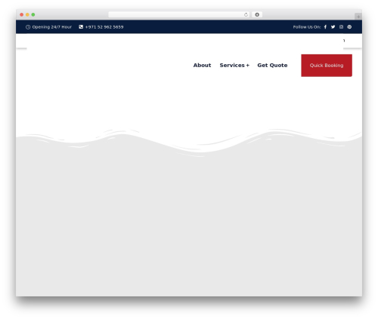Open the Facebook social icon
This screenshot has width=378, height=319.
325,27
